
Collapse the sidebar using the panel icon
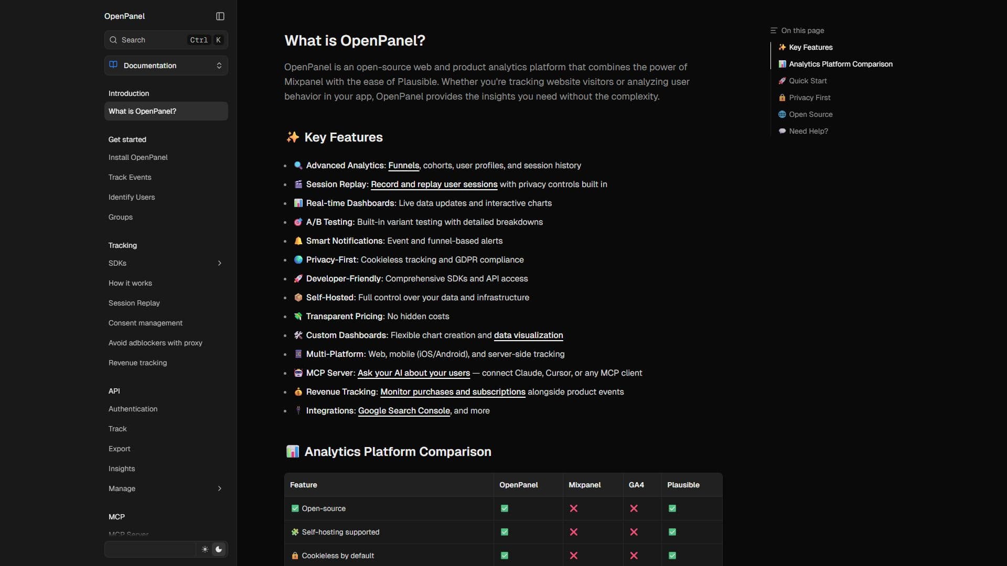[x=220, y=16]
